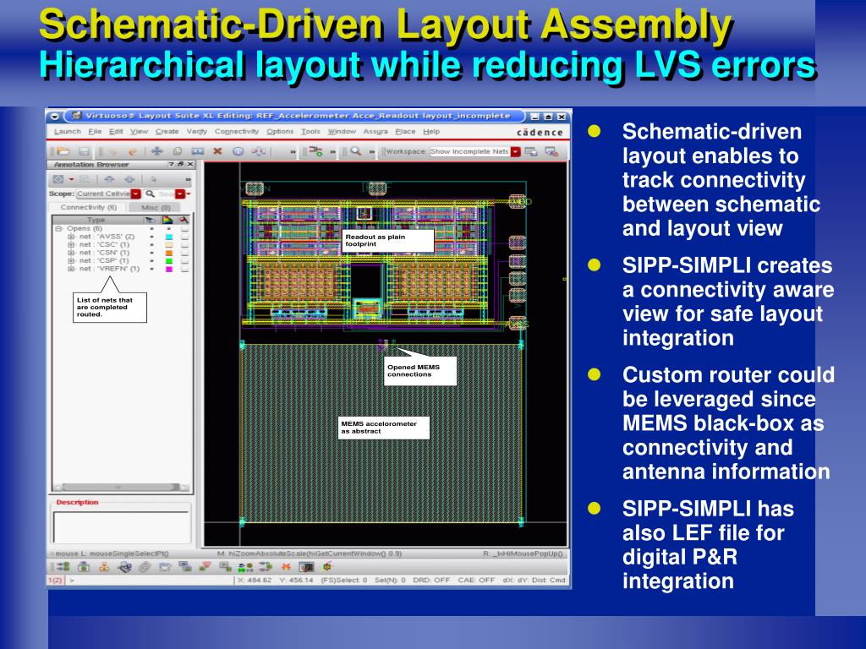The image size is (866, 649).
Task: Click the first icon in bottom toolbar
Action: coord(63,566)
